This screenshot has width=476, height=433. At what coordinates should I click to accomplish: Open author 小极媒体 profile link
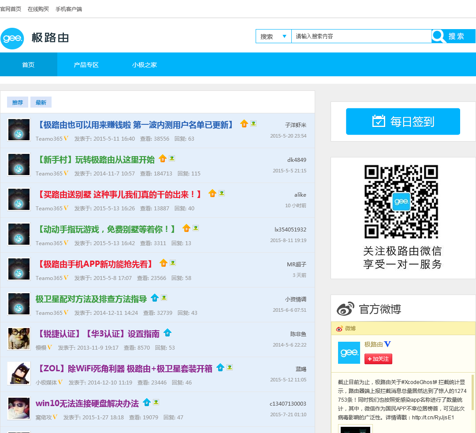pos(46,383)
